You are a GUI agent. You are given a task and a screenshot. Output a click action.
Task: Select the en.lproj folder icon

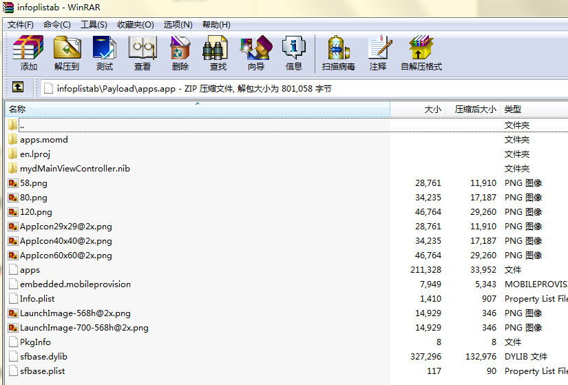point(12,154)
